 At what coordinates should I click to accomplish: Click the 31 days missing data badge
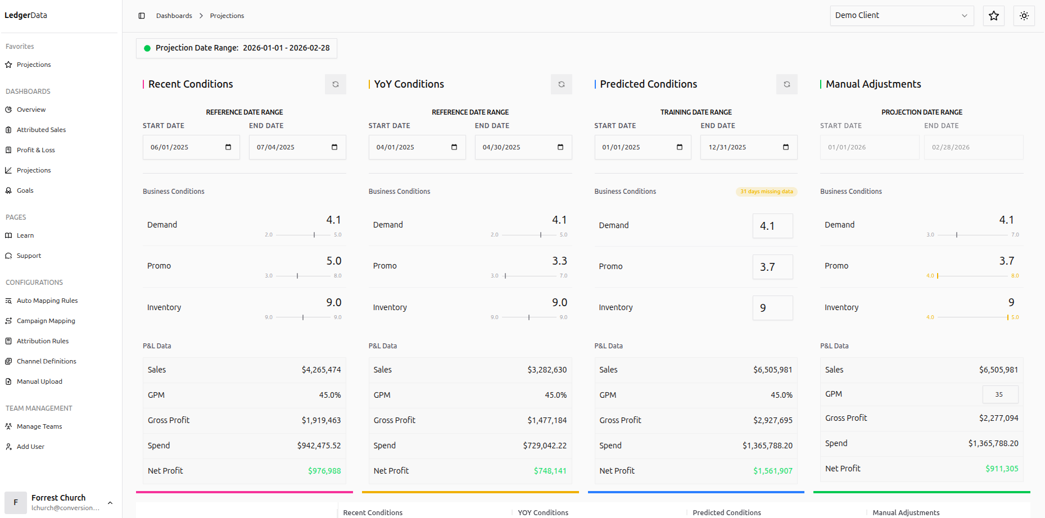point(767,192)
